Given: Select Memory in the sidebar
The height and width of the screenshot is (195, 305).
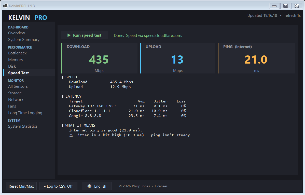Looking at the screenshot, I should pyautogui.click(x=16, y=60).
